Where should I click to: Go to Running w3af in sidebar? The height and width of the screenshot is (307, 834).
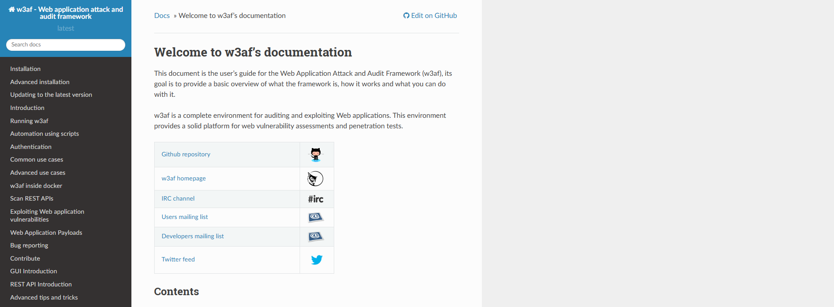pyautogui.click(x=29, y=121)
